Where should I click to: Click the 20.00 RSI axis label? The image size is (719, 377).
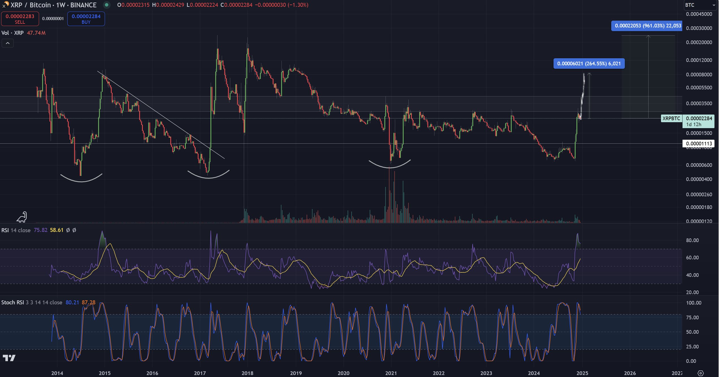(x=692, y=292)
